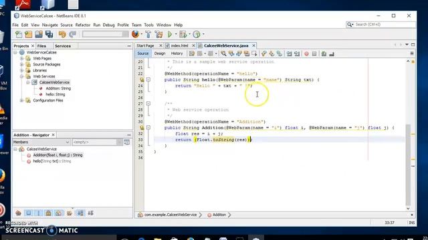Click the lightbulb hint icon on line 31
Screen dimensions: 428x240
tap(142, 127)
